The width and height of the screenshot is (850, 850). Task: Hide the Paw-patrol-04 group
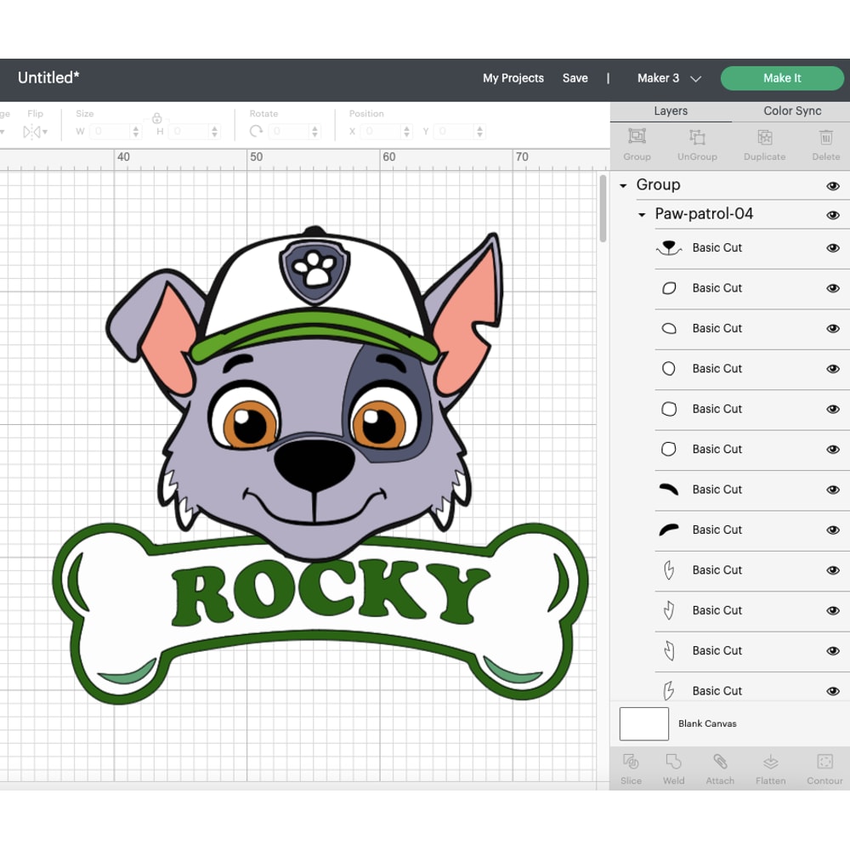point(834,215)
